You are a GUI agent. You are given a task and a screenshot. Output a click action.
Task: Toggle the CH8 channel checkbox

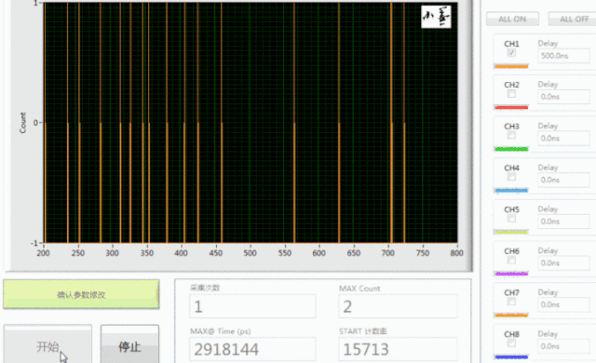pyautogui.click(x=511, y=343)
